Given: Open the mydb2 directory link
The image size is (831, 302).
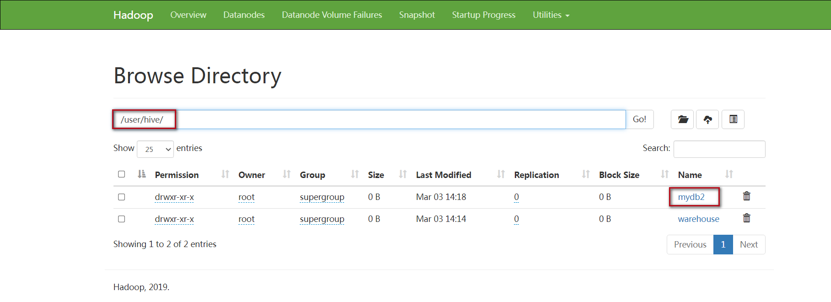Looking at the screenshot, I should click(691, 197).
